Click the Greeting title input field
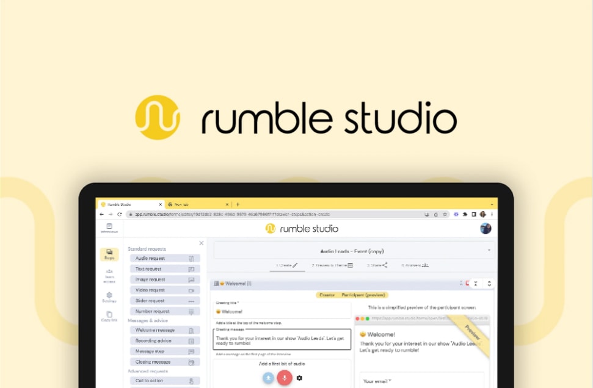 (282, 311)
